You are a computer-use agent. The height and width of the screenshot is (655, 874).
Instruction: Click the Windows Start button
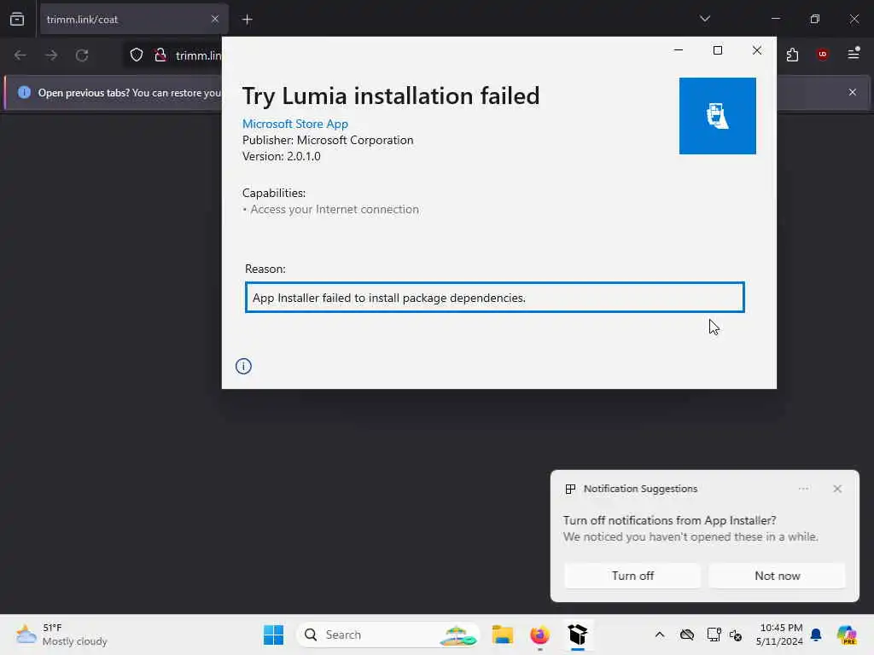click(x=273, y=635)
